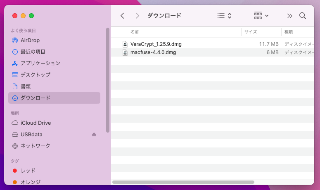Click the horizontal scrollbar at bottom

point(183,182)
